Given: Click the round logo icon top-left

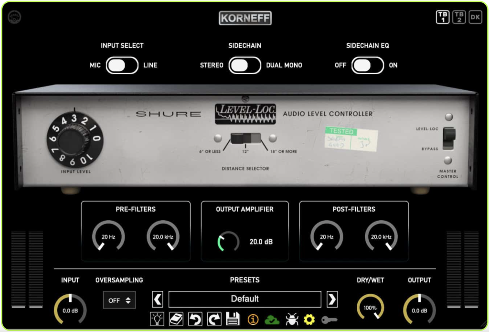Looking at the screenshot, I should [14, 17].
